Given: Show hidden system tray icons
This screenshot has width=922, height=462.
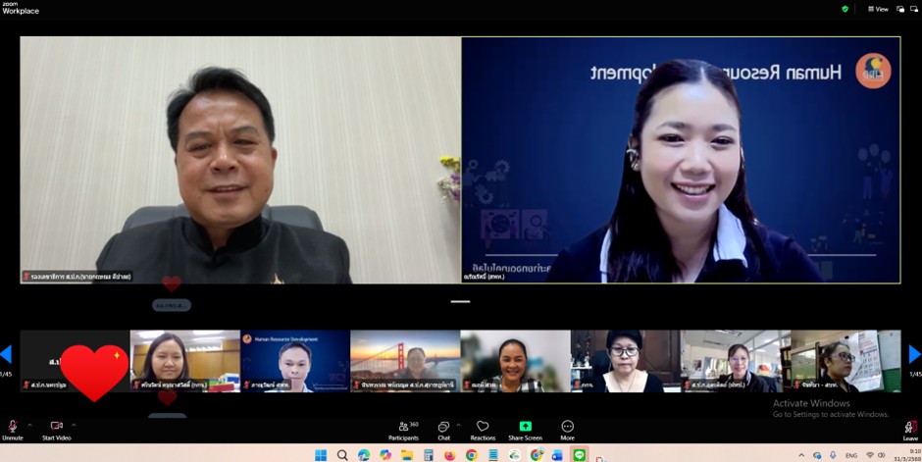Looking at the screenshot, I should 801,455.
